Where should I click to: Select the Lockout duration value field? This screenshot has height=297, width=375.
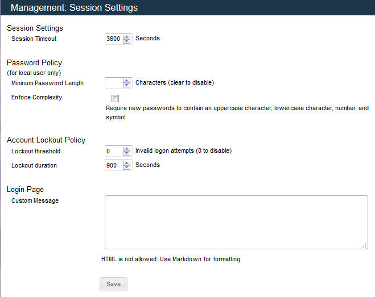click(x=113, y=166)
